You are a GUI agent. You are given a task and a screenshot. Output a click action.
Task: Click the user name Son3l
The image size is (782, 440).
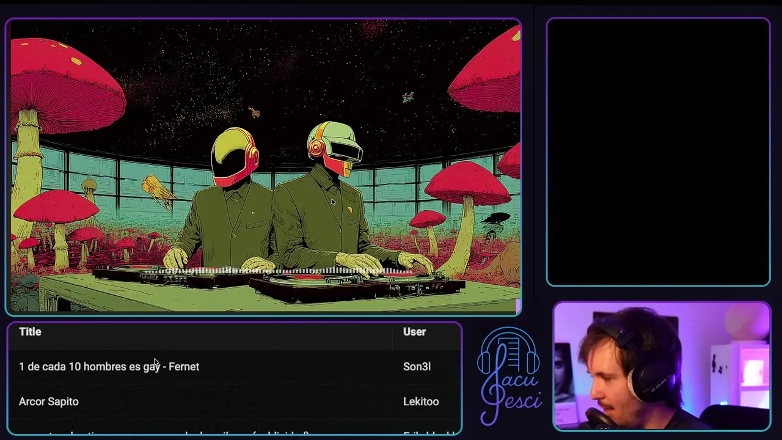417,367
